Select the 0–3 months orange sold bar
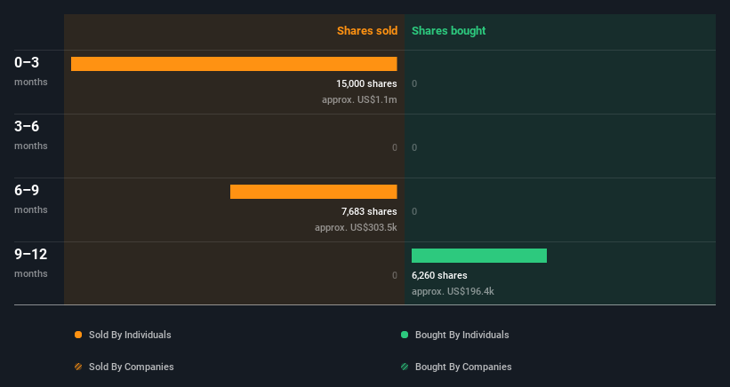730x387 pixels. click(234, 64)
